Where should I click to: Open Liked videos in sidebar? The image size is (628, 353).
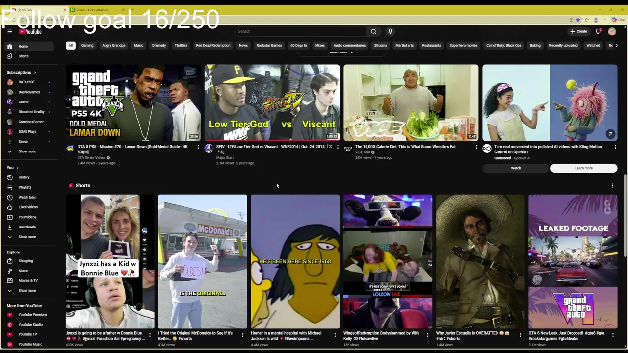click(29, 207)
